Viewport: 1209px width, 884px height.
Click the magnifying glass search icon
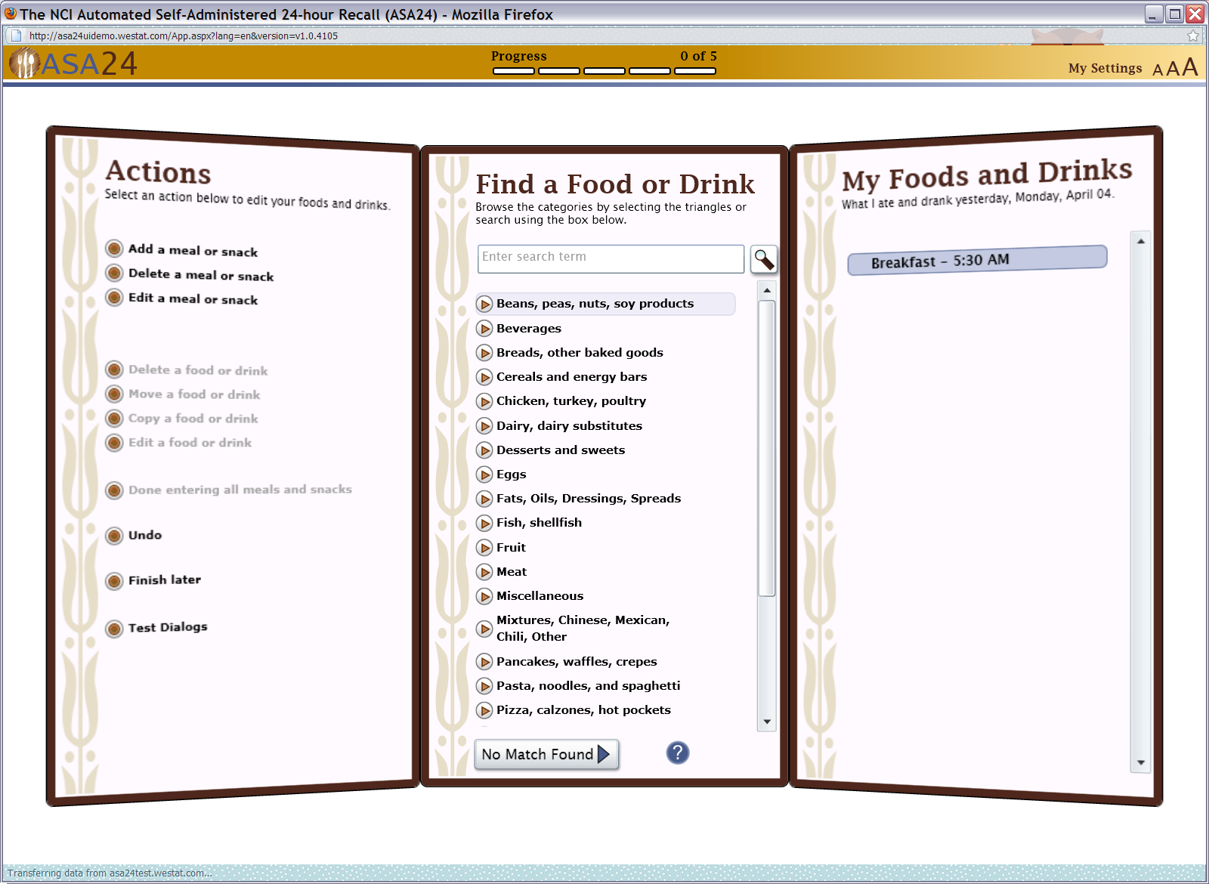[x=763, y=260]
